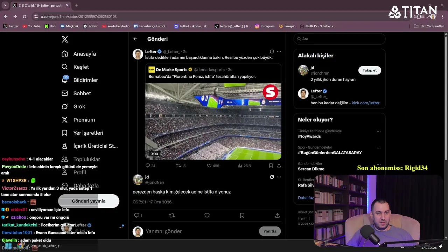This screenshot has width=448, height=252.
Task: Open Maçkolik bookmark
Action: (70, 26)
